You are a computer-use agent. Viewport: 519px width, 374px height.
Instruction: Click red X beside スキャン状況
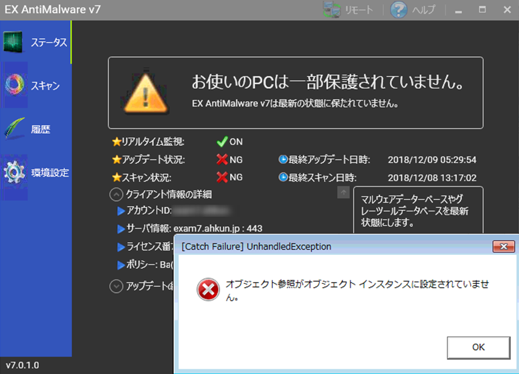point(222,177)
